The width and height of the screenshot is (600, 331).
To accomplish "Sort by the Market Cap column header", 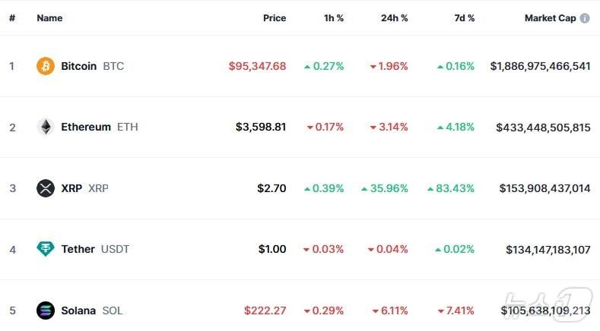I will (550, 18).
